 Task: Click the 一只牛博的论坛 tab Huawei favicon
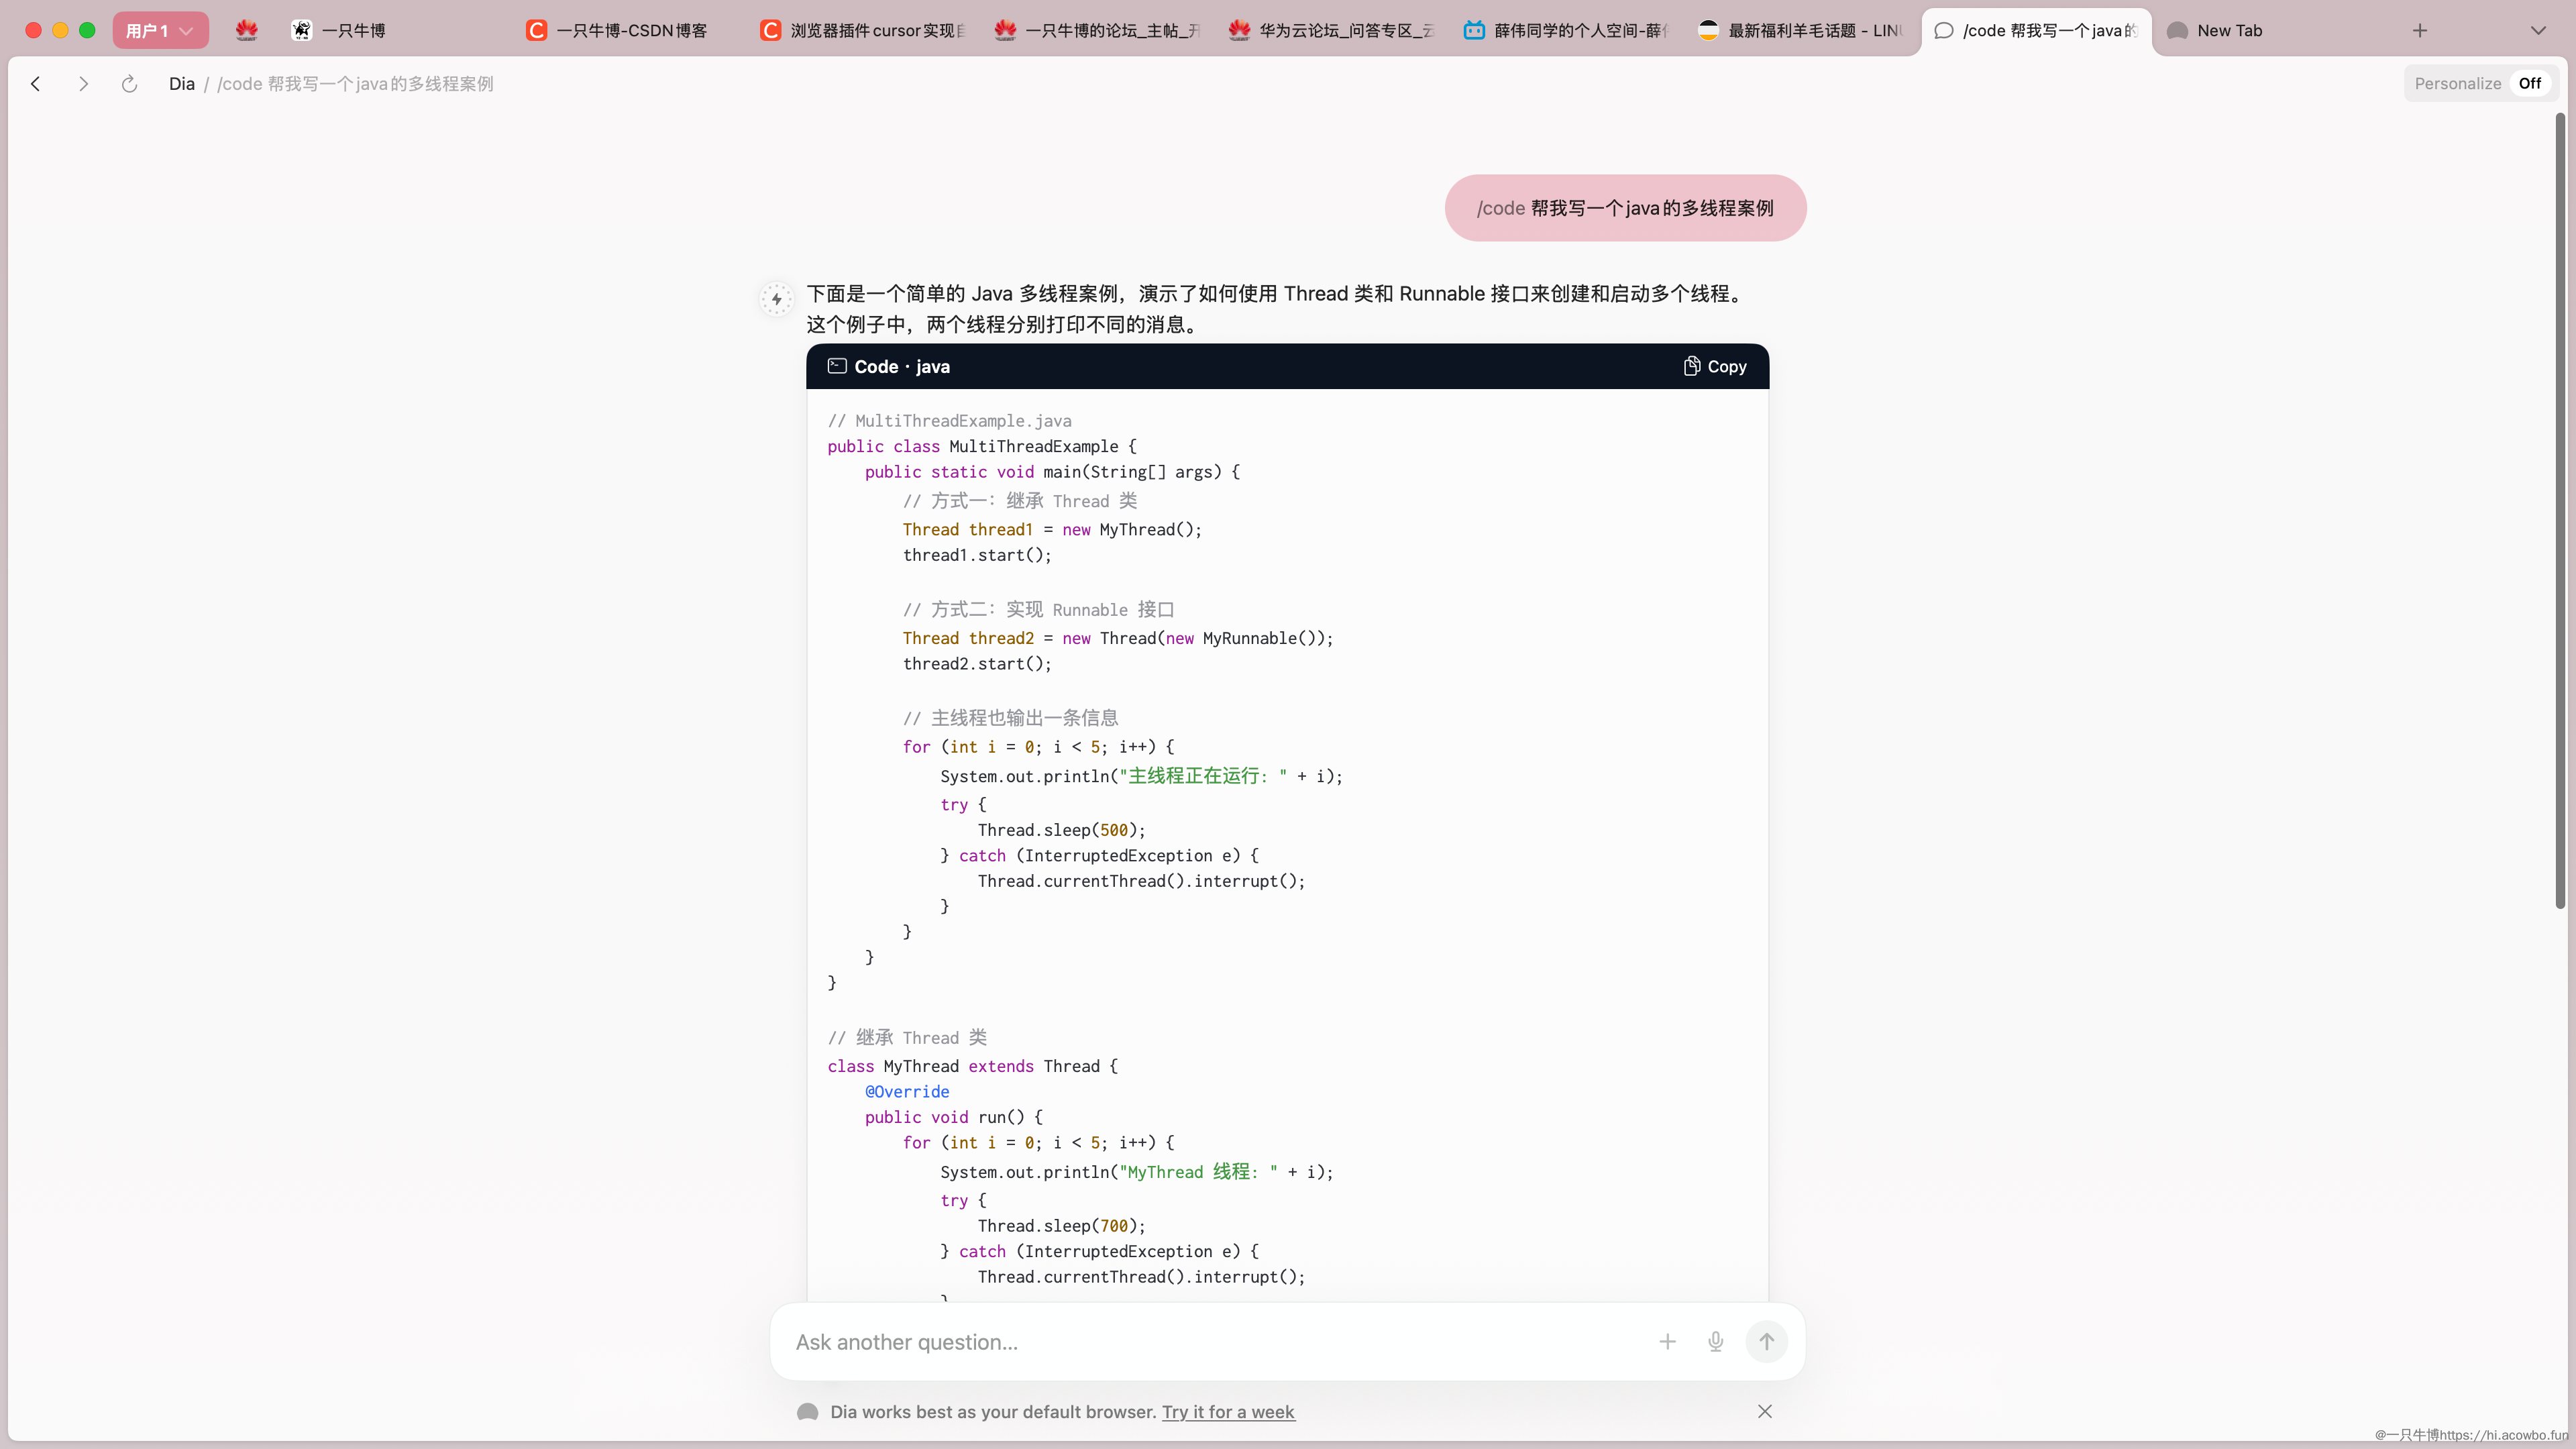1005,30
